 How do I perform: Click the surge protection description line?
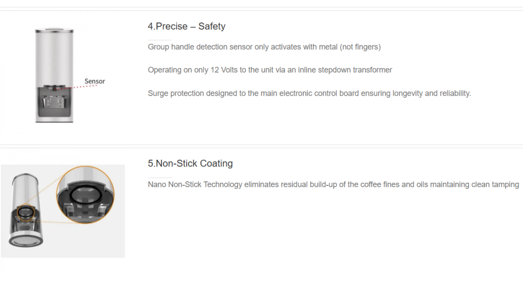pyautogui.click(x=309, y=93)
